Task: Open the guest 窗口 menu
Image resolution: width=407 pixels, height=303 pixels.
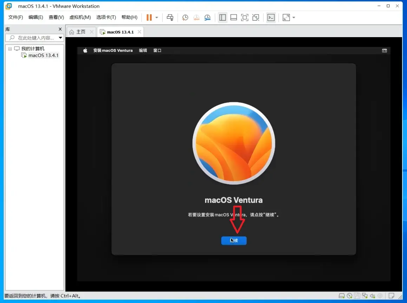Action: (x=157, y=50)
